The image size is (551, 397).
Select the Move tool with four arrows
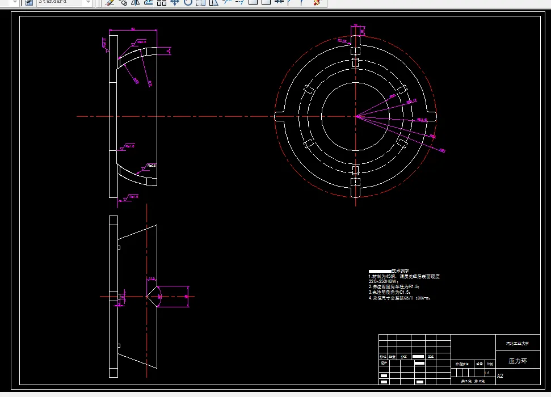(174, 2)
